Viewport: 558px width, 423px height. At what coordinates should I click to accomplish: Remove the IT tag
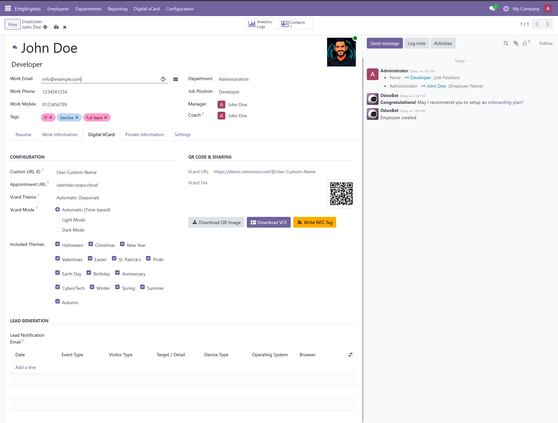(x=51, y=118)
